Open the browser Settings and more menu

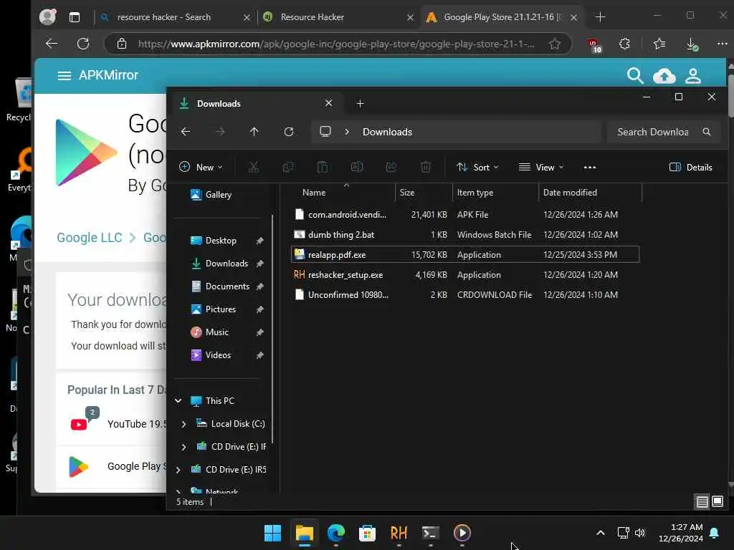(x=723, y=44)
